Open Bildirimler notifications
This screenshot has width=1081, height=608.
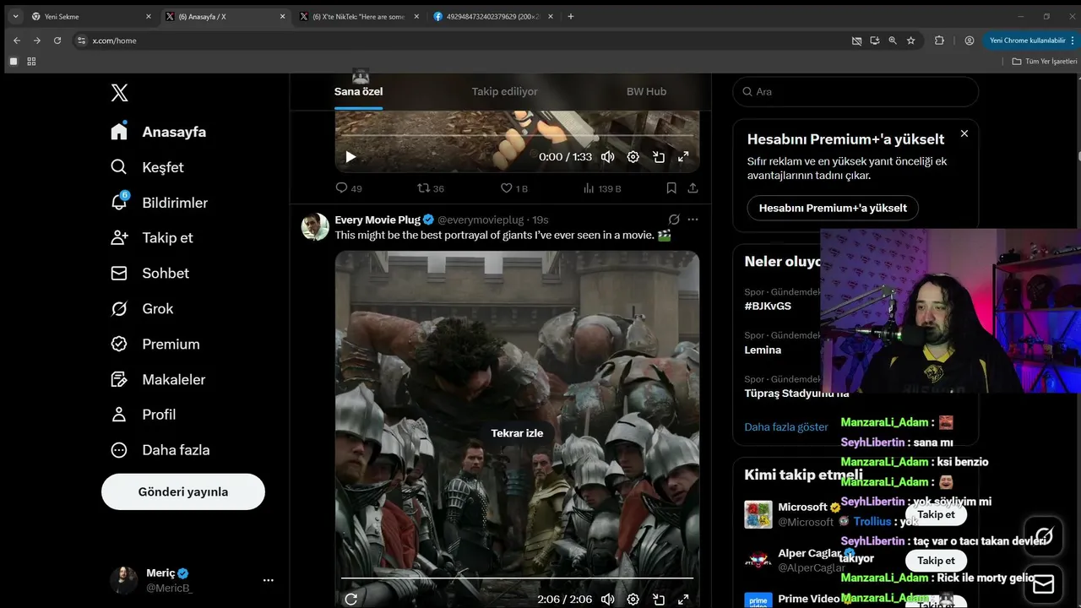coord(159,203)
